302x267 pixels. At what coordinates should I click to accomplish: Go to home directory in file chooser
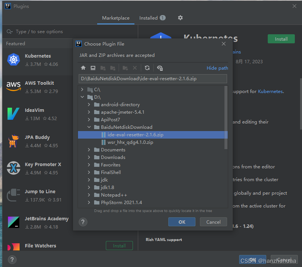point(83,68)
